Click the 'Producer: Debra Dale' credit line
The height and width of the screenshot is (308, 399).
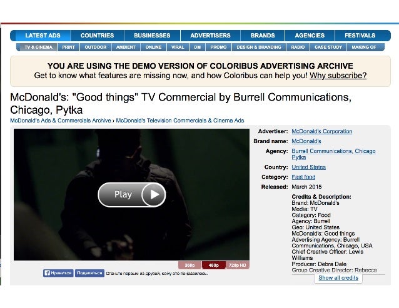[319, 264]
